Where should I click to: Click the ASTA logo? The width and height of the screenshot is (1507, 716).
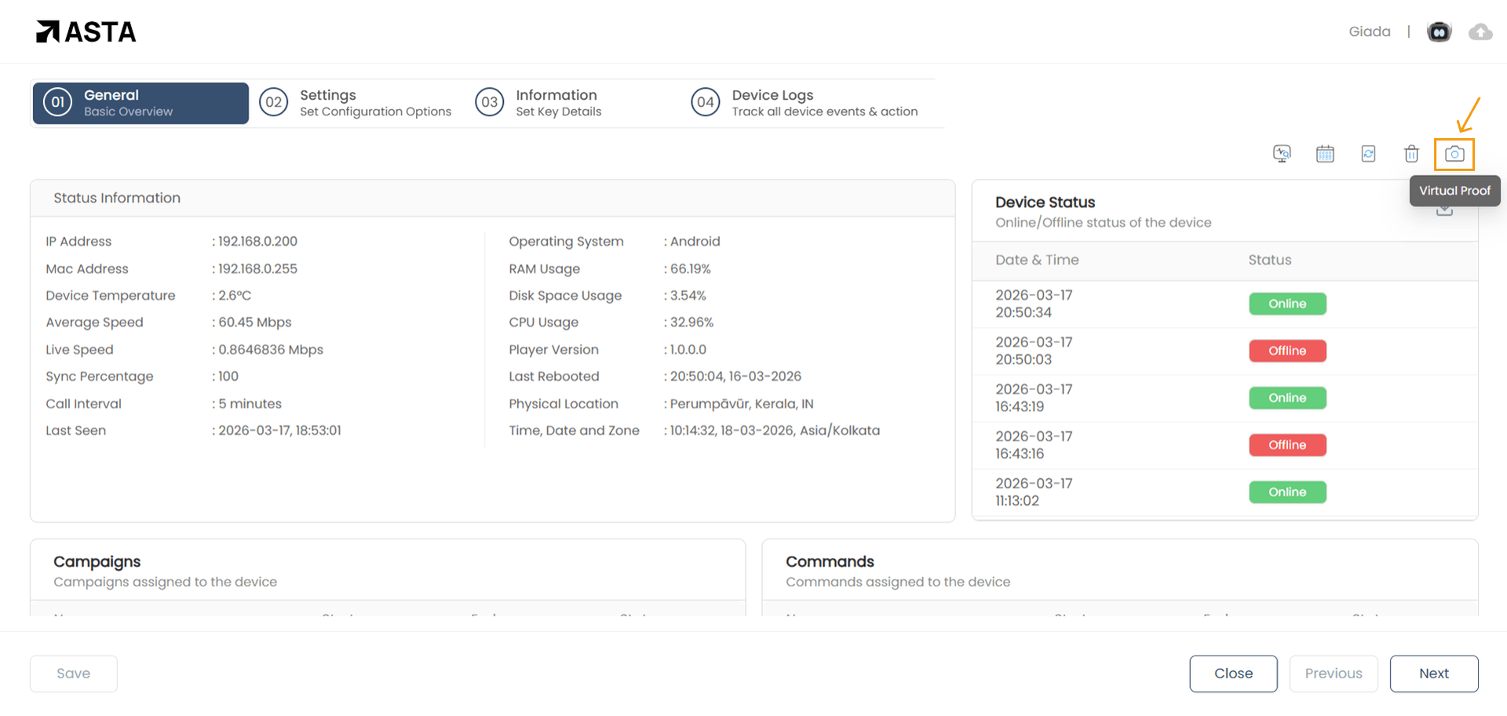coord(86,32)
